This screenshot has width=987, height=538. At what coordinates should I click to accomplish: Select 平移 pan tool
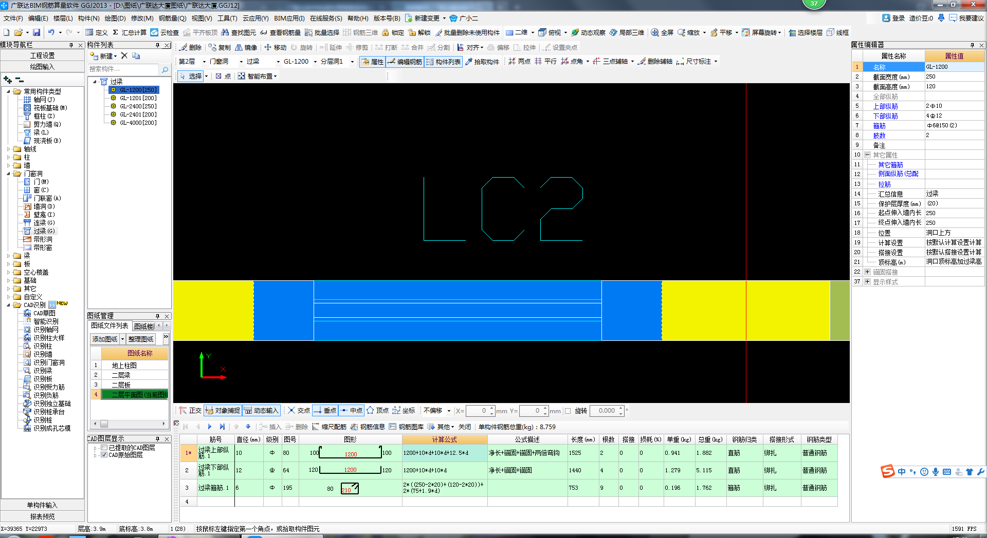click(x=721, y=32)
